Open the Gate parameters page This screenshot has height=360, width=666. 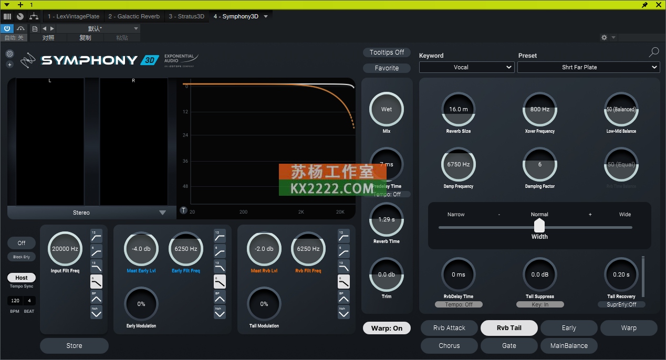click(x=509, y=346)
